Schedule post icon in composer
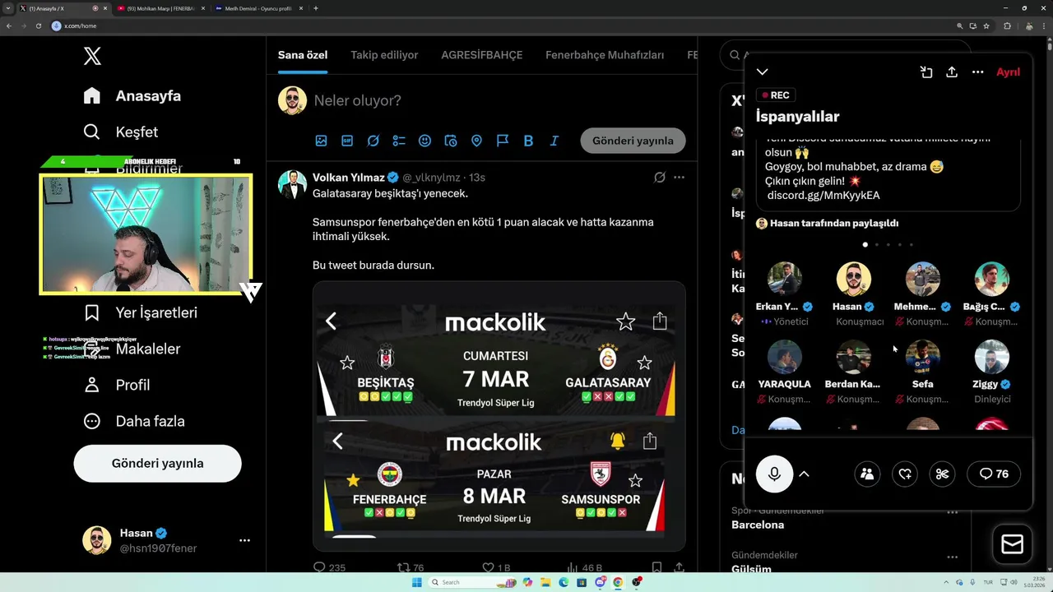The image size is (1053, 592). click(451, 141)
